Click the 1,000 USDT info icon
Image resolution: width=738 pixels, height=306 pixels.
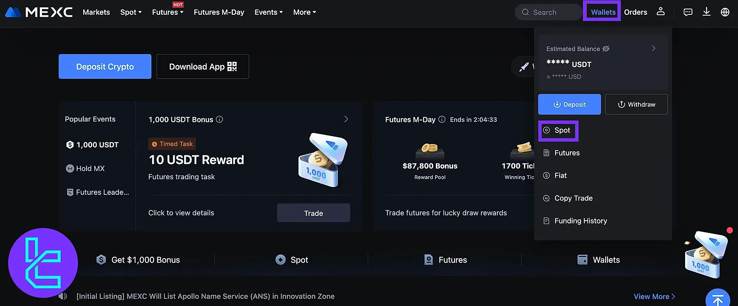[x=220, y=119]
